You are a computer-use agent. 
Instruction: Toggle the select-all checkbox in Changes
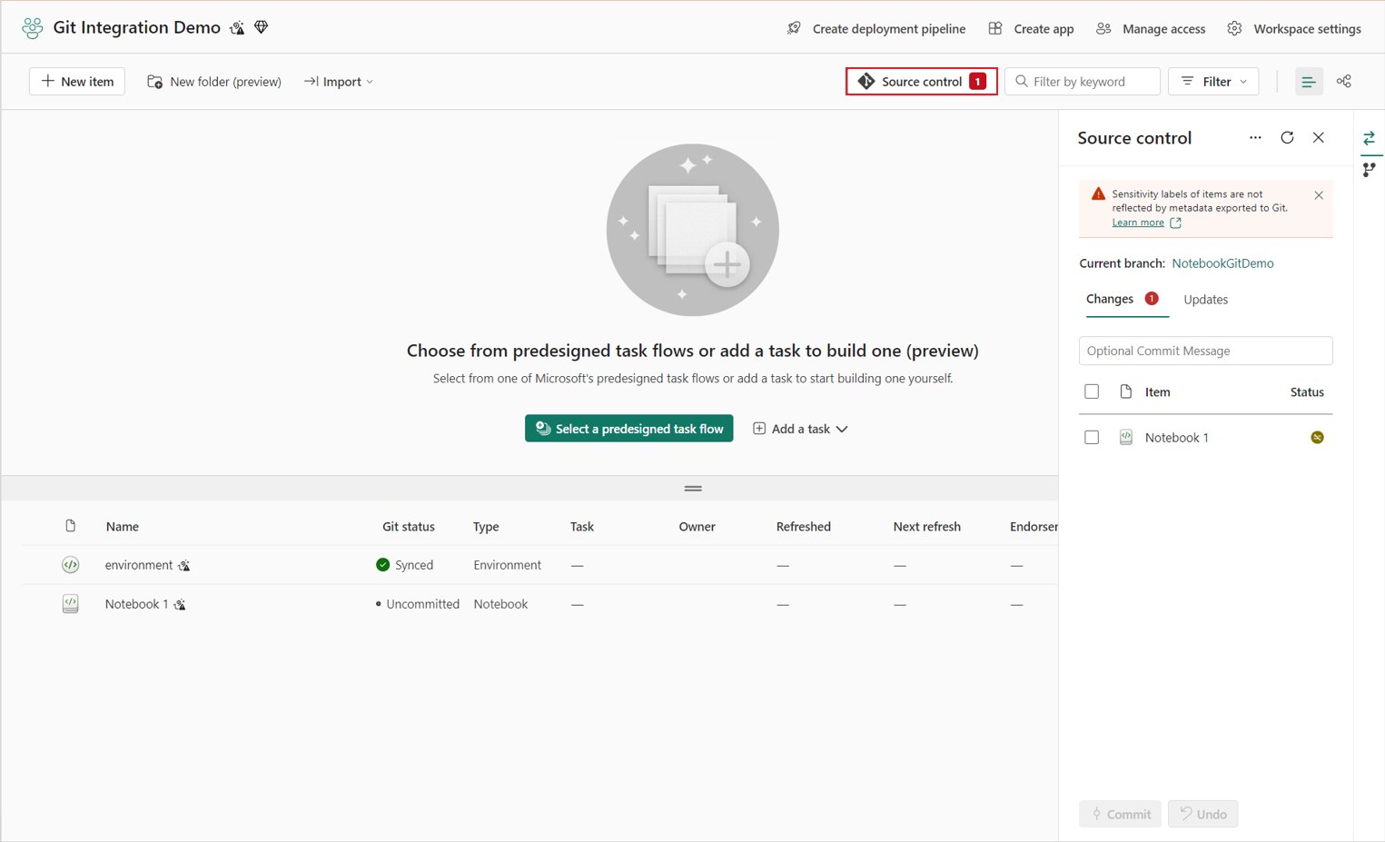(1092, 391)
